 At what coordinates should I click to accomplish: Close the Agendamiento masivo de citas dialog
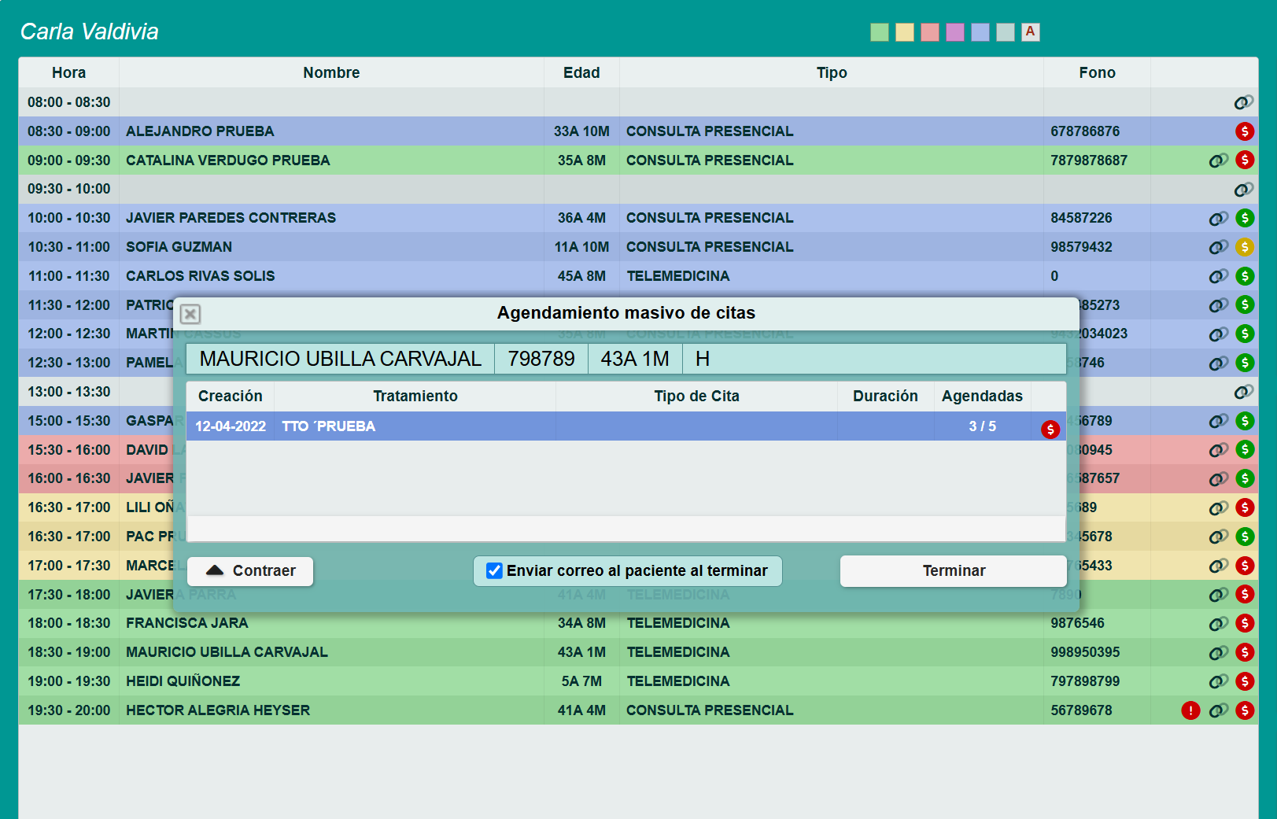[x=190, y=315]
